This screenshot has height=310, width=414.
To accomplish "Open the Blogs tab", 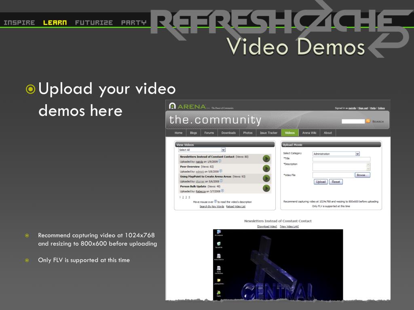I will (193, 133).
